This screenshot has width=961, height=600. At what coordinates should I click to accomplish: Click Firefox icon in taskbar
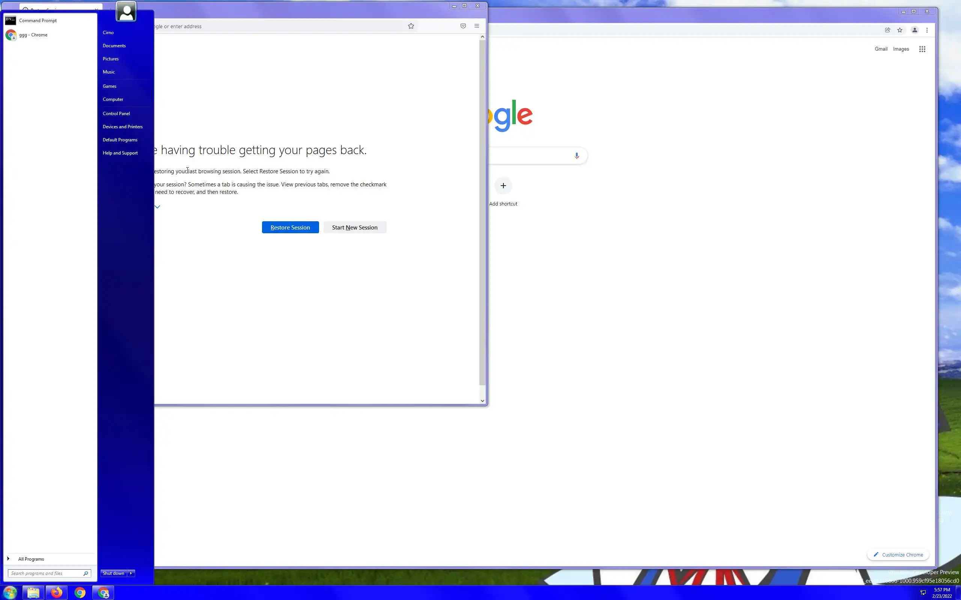click(57, 592)
